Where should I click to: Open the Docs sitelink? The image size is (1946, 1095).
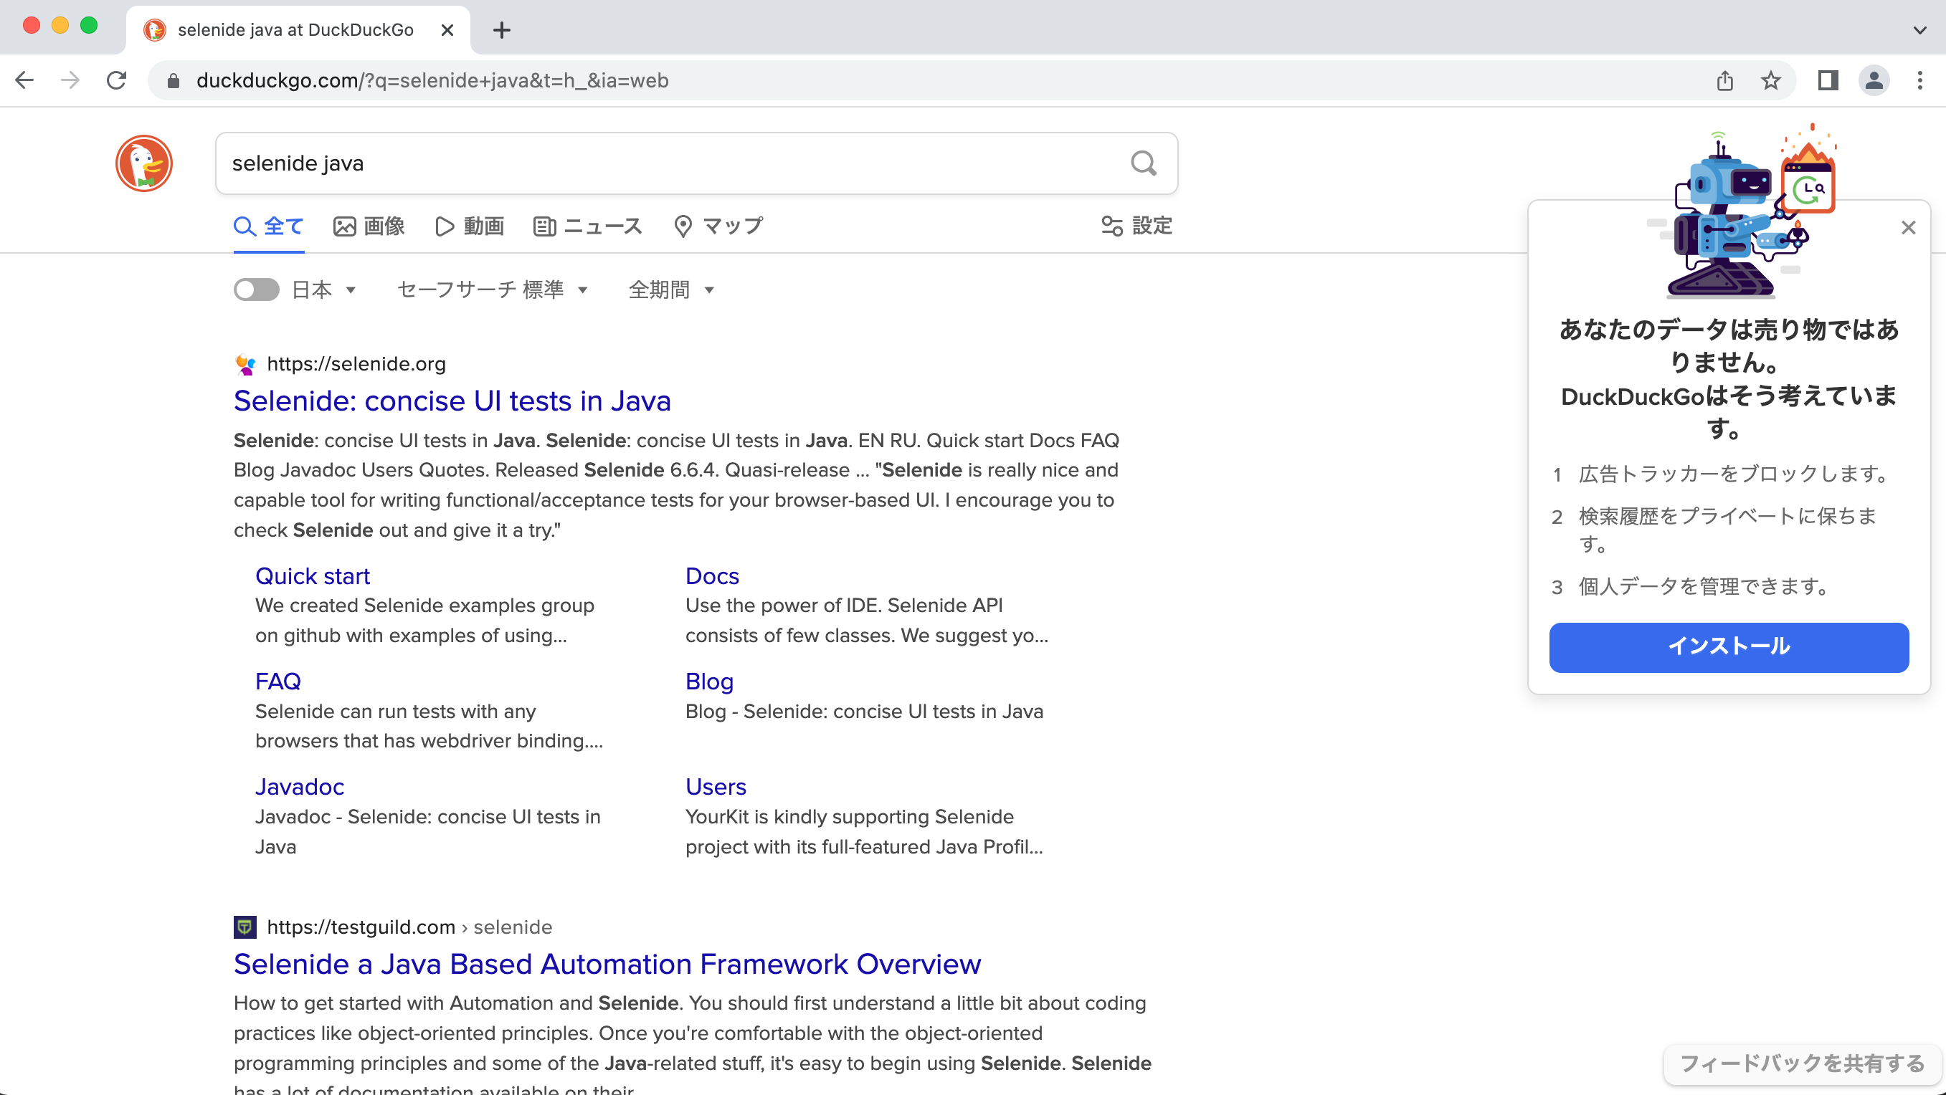711,576
